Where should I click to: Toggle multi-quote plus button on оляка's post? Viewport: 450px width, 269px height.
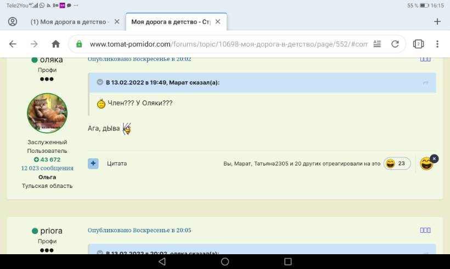[93, 163]
